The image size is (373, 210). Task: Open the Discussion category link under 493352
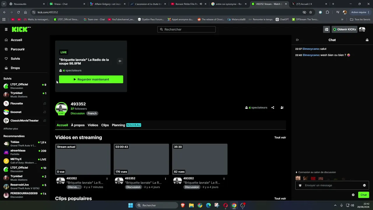pyautogui.click(x=78, y=113)
